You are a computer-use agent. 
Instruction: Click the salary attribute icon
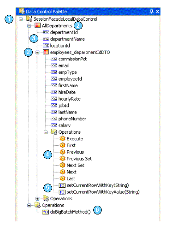pyautogui.click(x=54, y=125)
